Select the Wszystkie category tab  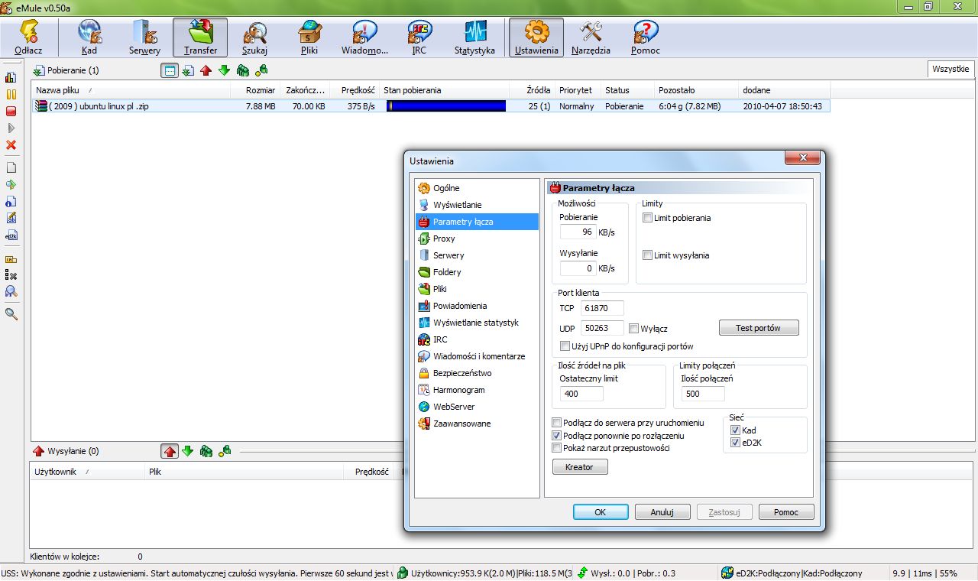coord(950,70)
